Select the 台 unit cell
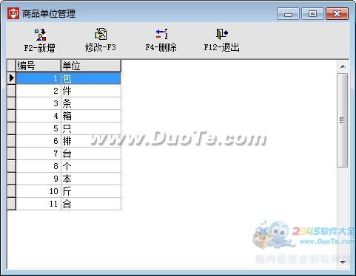356x276 pixels. pyautogui.click(x=91, y=153)
